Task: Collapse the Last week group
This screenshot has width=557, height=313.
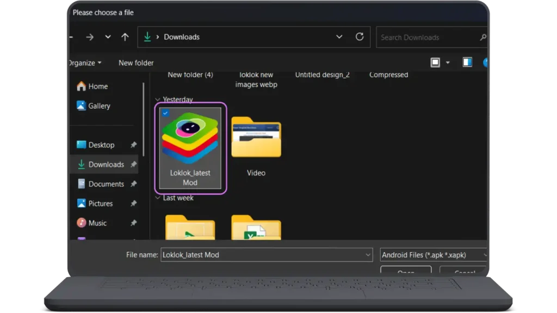Action: [x=158, y=198]
